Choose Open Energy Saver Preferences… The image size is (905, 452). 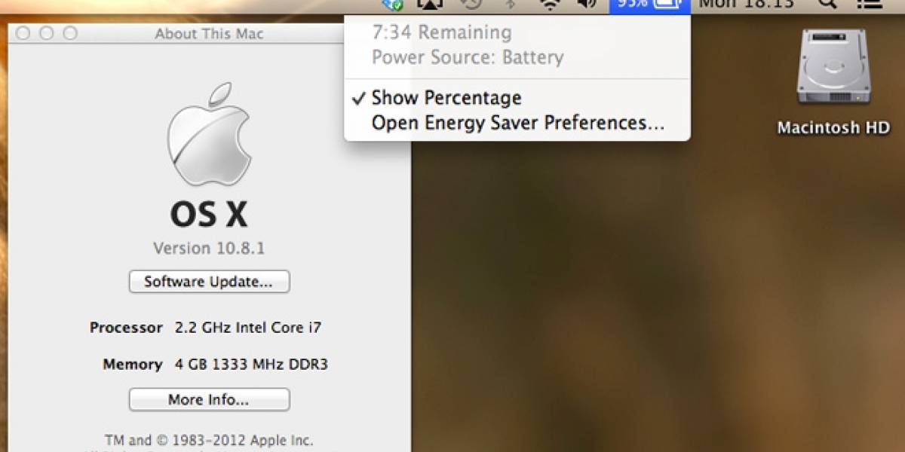(x=517, y=123)
